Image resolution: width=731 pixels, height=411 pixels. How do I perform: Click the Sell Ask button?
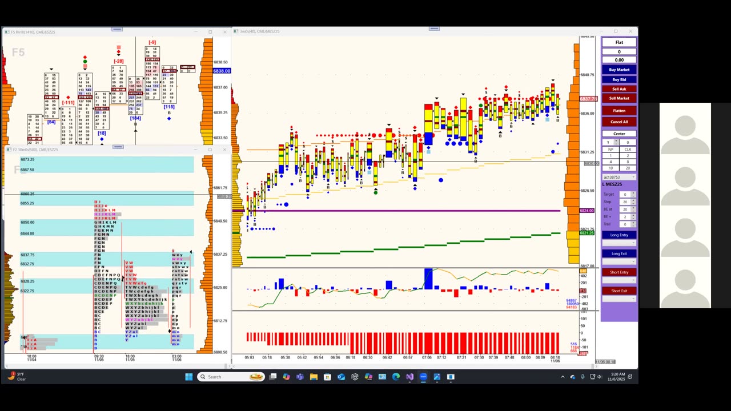click(619, 89)
